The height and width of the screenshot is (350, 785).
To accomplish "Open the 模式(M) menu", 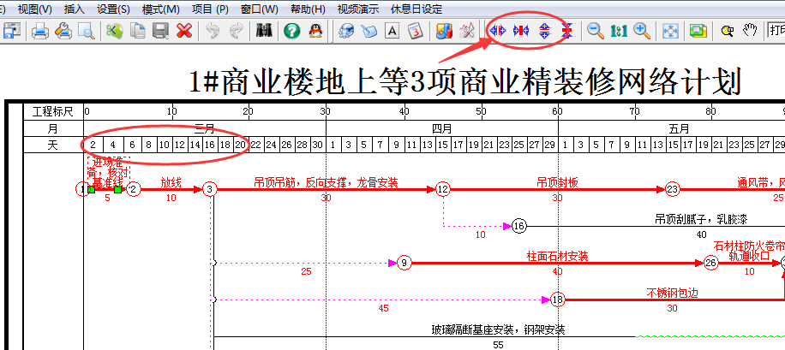I will (161, 9).
